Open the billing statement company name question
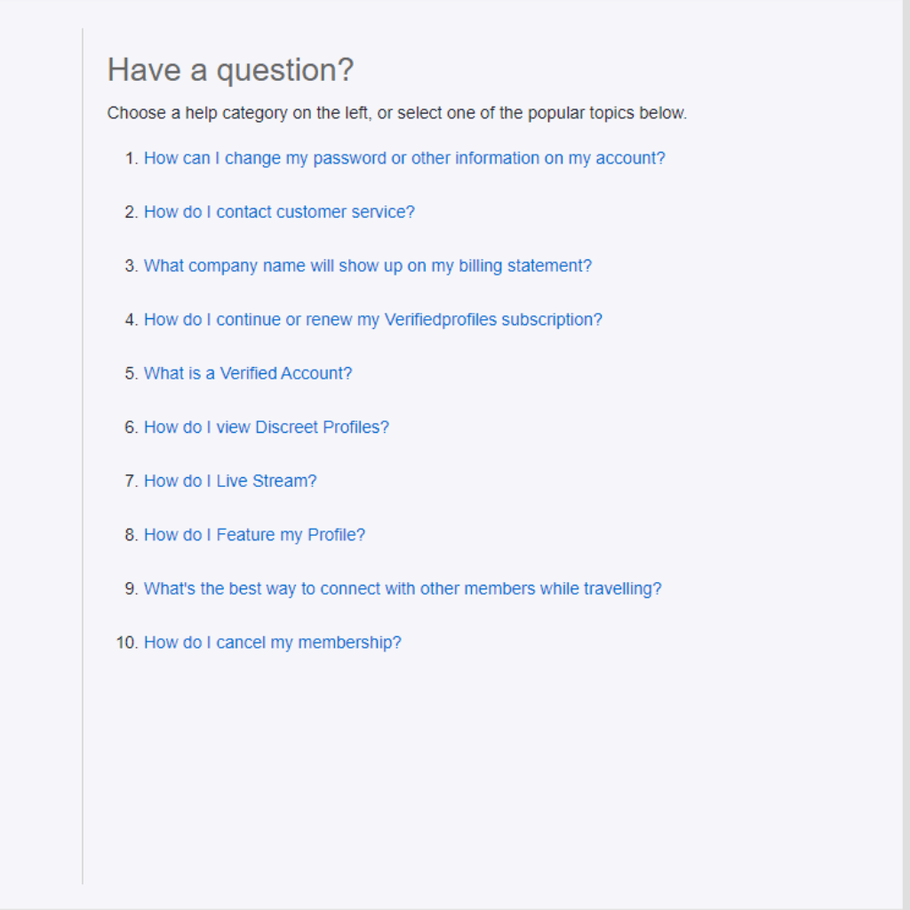Viewport: 910px width, 910px height. (x=368, y=266)
